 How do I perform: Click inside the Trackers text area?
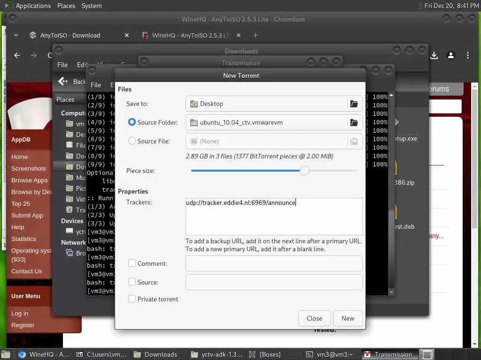point(274,217)
